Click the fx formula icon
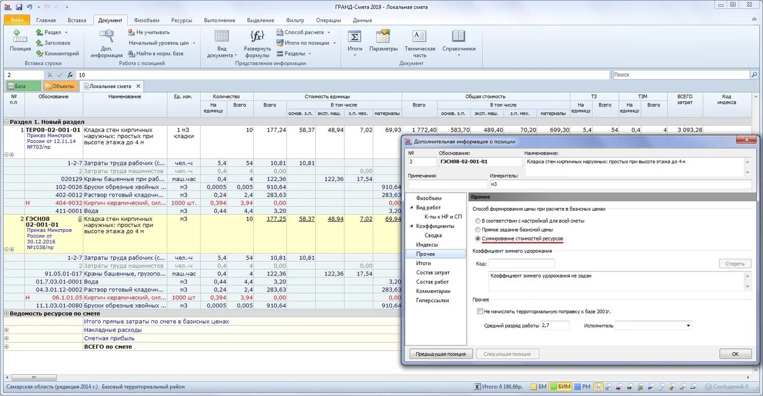The image size is (763, 396). (x=70, y=75)
